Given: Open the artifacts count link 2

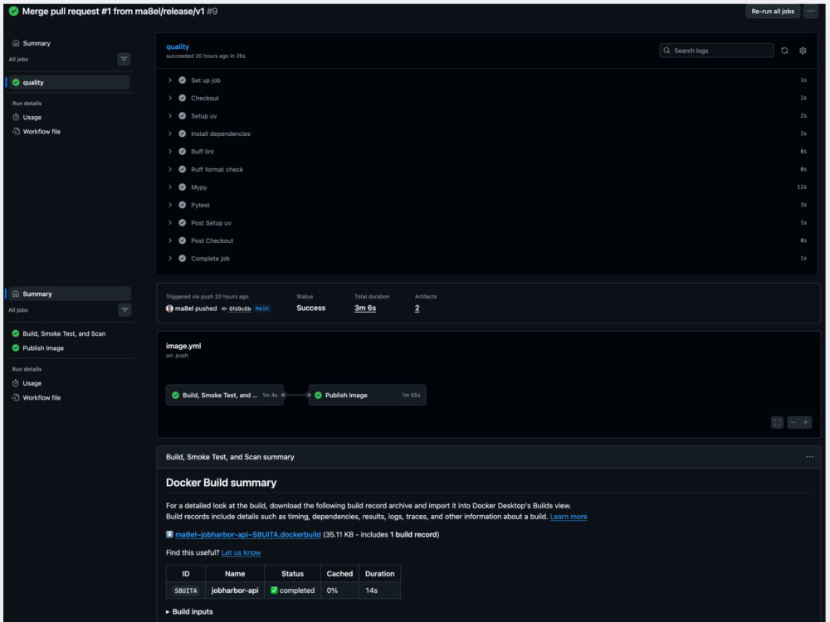Looking at the screenshot, I should coord(417,308).
